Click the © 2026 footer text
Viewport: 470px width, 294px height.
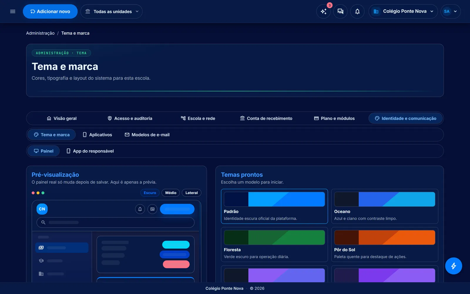[x=257, y=288]
